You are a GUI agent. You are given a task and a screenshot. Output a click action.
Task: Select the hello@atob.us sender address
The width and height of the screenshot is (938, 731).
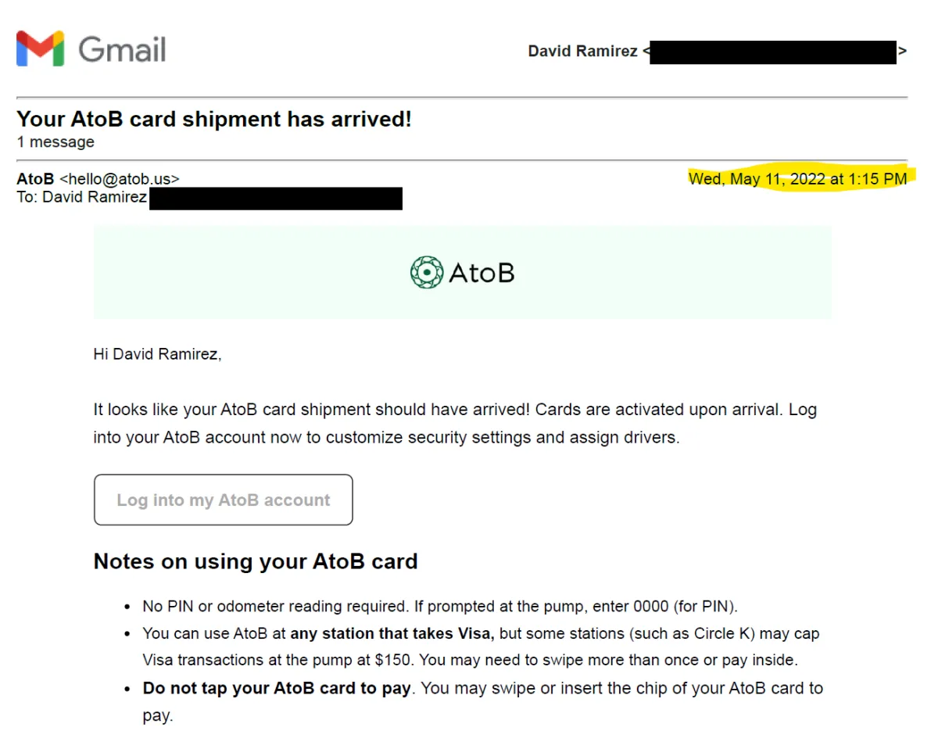pos(120,179)
